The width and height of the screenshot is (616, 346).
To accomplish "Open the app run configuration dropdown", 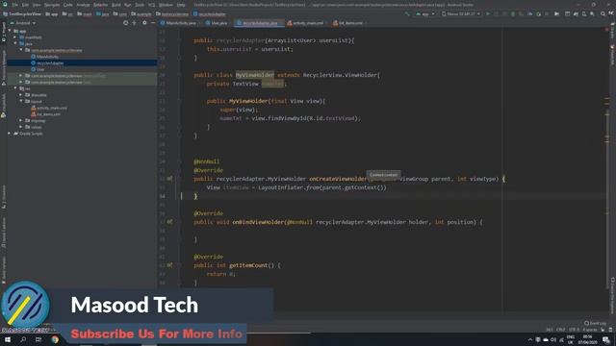I will click(425, 13).
